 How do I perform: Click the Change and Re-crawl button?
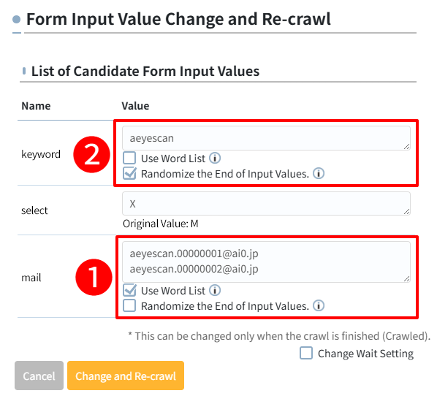(126, 376)
